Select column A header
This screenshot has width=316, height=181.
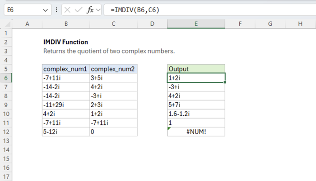(x=27, y=24)
